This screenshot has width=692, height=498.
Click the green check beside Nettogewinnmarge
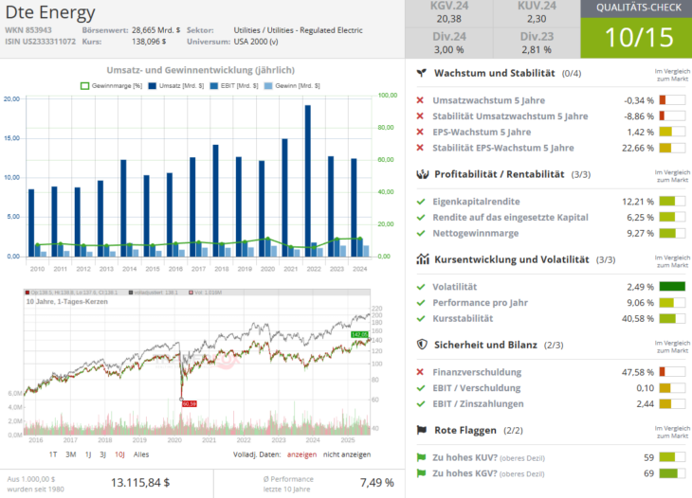coord(421,234)
